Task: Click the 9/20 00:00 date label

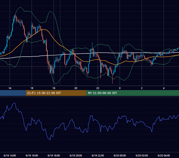Action: (120, 155)
